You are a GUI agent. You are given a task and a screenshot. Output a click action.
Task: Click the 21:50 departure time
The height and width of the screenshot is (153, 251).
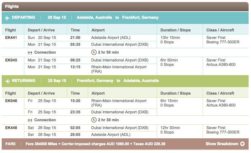click(75, 38)
